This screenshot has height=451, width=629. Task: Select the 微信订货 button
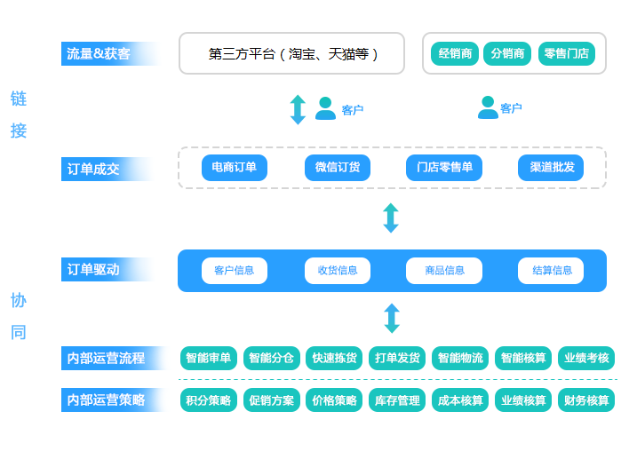coord(338,168)
